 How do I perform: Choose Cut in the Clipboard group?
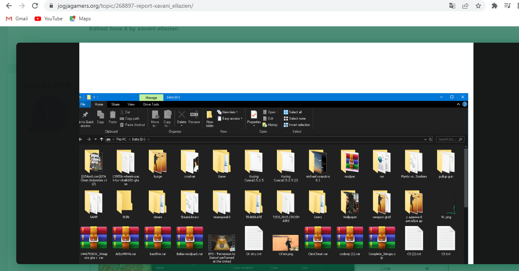pyautogui.click(x=125, y=112)
